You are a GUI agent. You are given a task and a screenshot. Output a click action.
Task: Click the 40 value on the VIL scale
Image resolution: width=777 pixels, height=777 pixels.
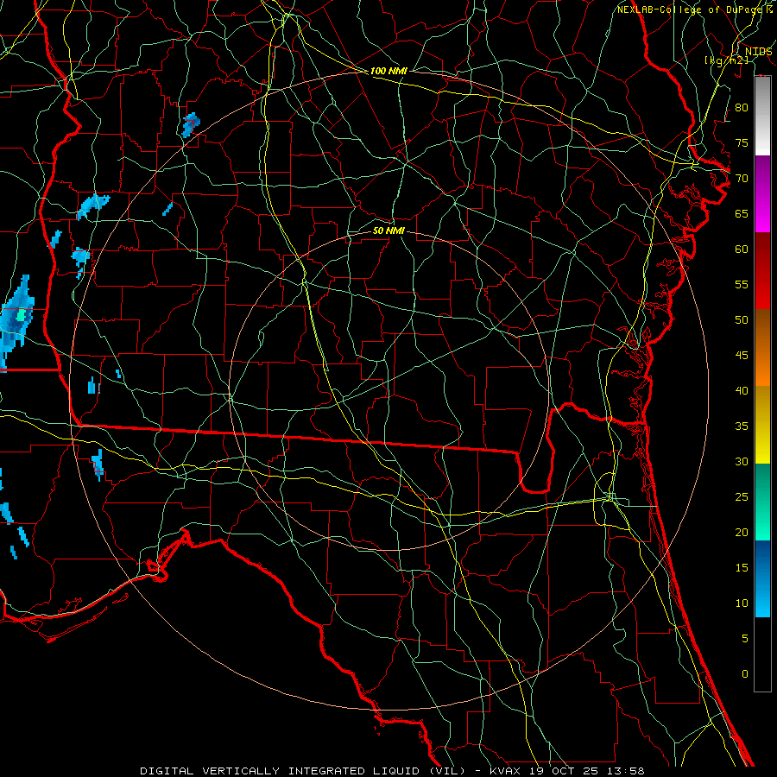coord(742,390)
